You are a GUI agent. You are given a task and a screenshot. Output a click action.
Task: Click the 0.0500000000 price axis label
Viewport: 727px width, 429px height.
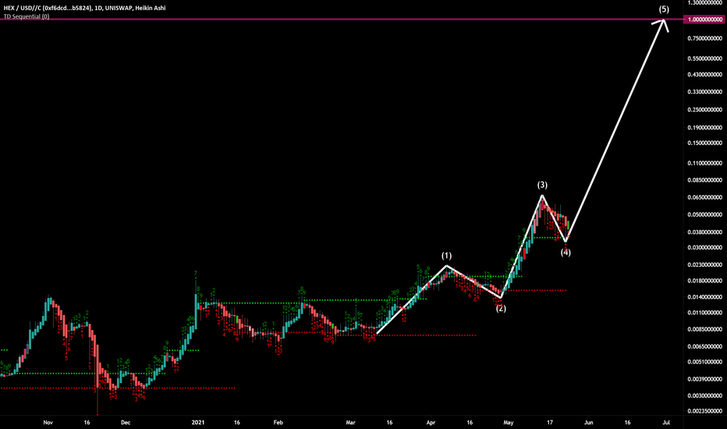point(704,214)
